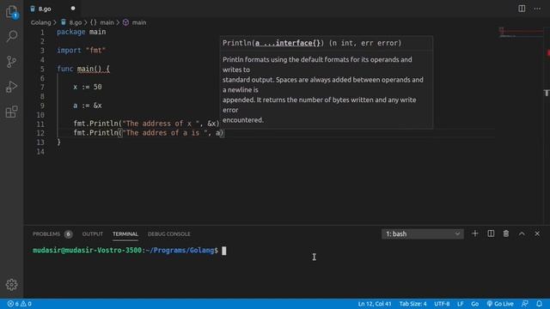Viewport: 550px width, 309px height.
Task: Click the minimap at editor top right
Action: click(521, 33)
